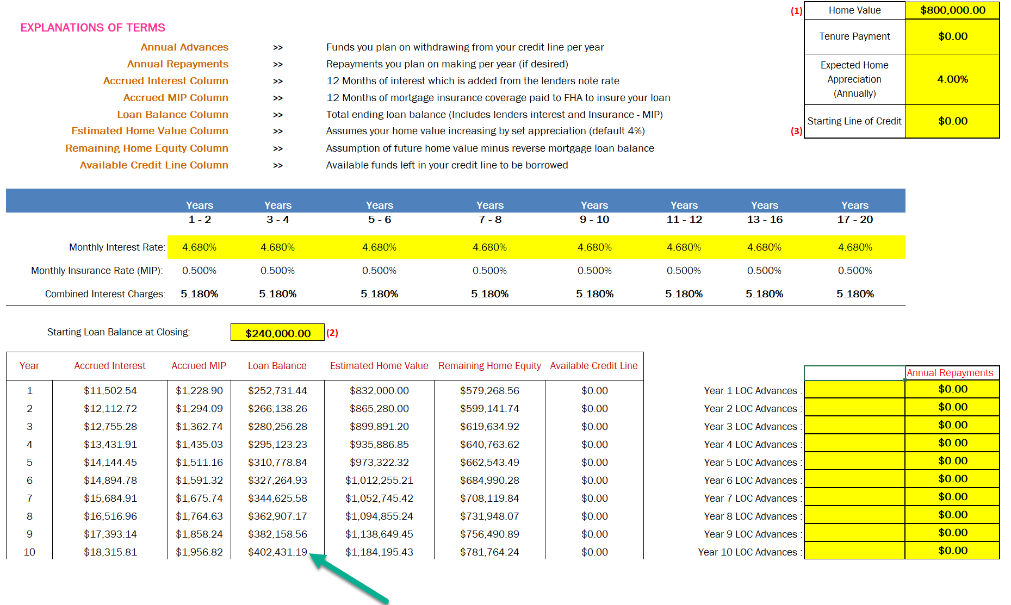Image resolution: width=1011 pixels, height=605 pixels.
Task: Select the Expected Home Appreciation 4.00% cell
Action: click(x=952, y=79)
